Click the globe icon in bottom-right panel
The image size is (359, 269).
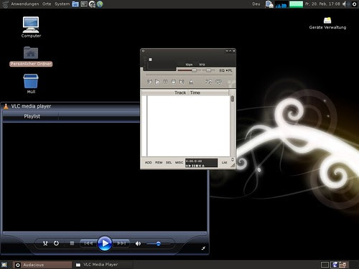point(335,265)
